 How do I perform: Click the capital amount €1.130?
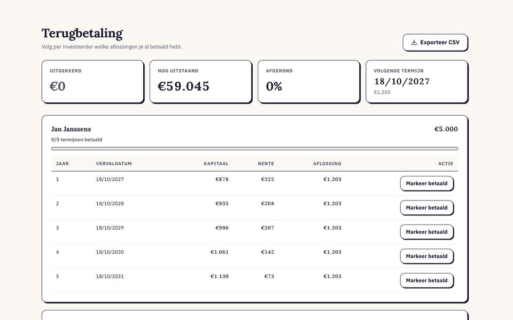tap(220, 276)
